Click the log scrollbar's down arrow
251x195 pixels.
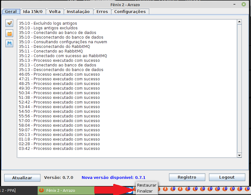pyautogui.click(x=239, y=155)
